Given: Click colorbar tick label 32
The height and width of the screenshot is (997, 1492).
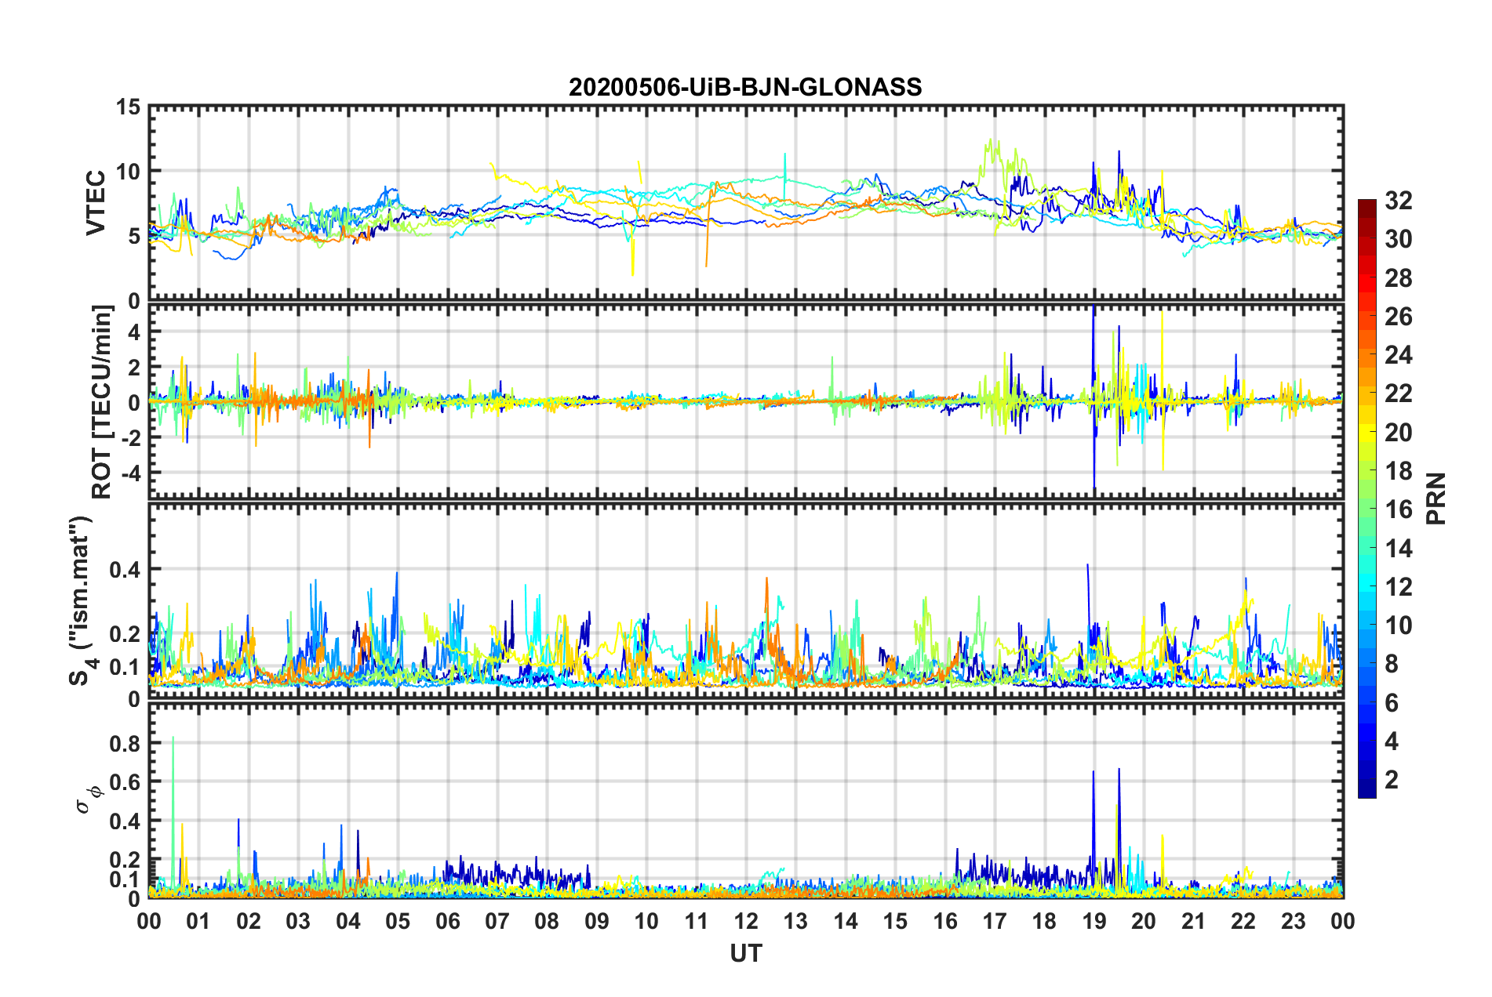Looking at the screenshot, I should tap(1398, 201).
